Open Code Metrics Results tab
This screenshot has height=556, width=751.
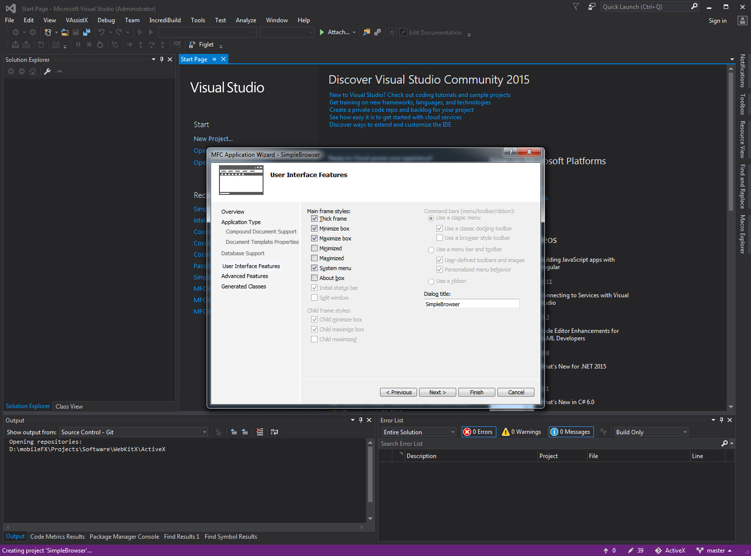click(x=57, y=537)
